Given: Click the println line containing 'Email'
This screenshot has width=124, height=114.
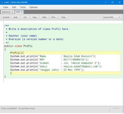Looking at the screenshot, I should pyautogui.click(x=56, y=66).
